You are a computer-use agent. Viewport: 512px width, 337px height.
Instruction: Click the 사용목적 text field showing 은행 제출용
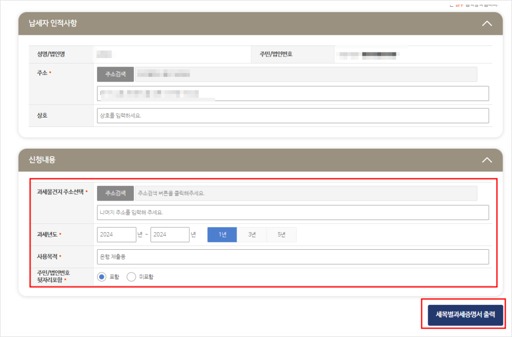(292, 257)
